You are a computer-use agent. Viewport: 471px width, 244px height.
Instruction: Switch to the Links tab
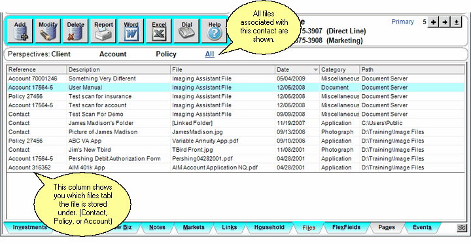(x=229, y=227)
